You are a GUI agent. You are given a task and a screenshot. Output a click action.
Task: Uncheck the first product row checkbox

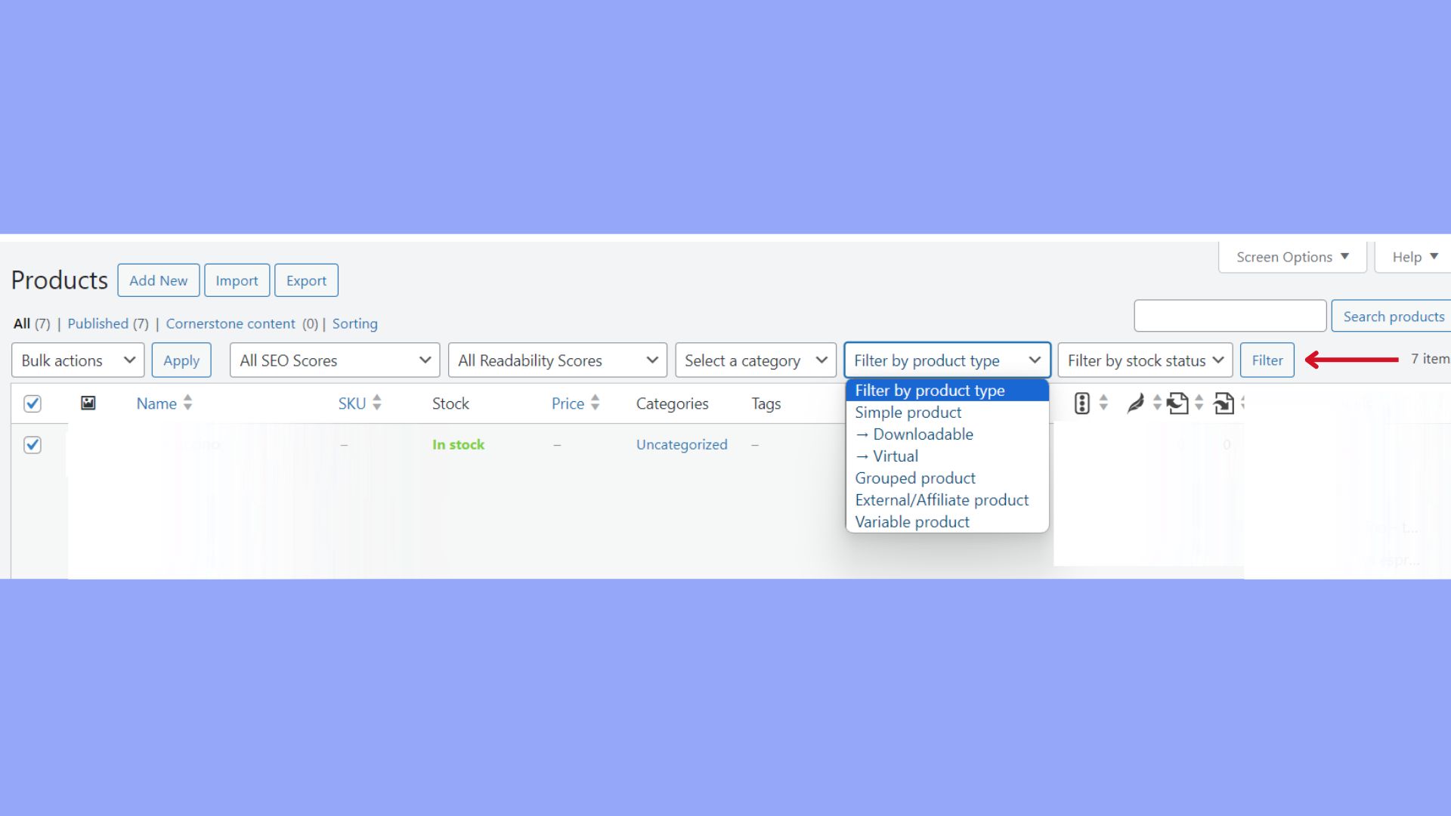[x=32, y=445]
